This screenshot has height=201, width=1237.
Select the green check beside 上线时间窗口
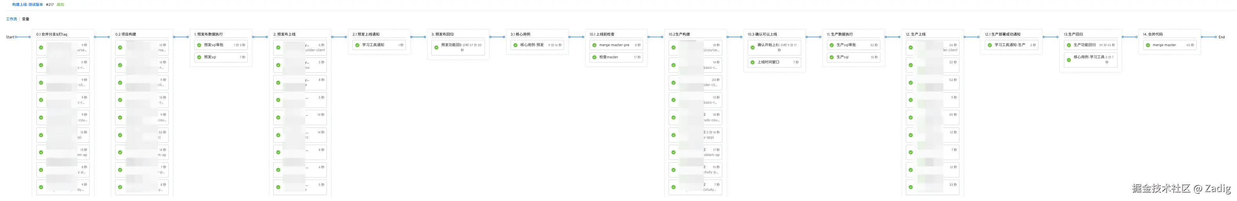click(752, 62)
